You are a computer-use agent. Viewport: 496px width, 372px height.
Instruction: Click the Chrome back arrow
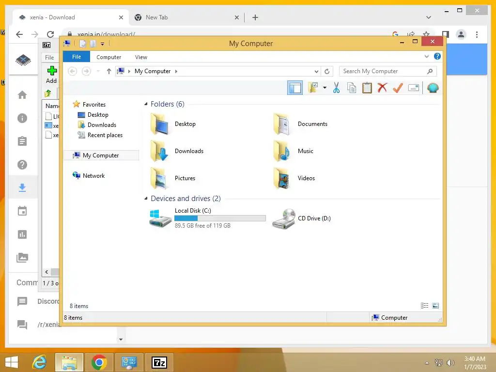19,34
